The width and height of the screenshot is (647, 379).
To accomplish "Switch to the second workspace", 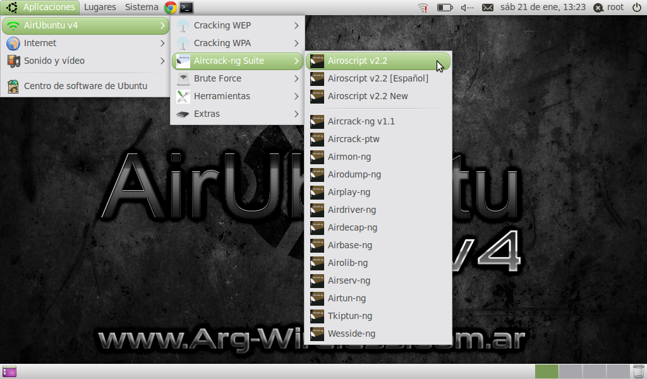I will click(571, 371).
